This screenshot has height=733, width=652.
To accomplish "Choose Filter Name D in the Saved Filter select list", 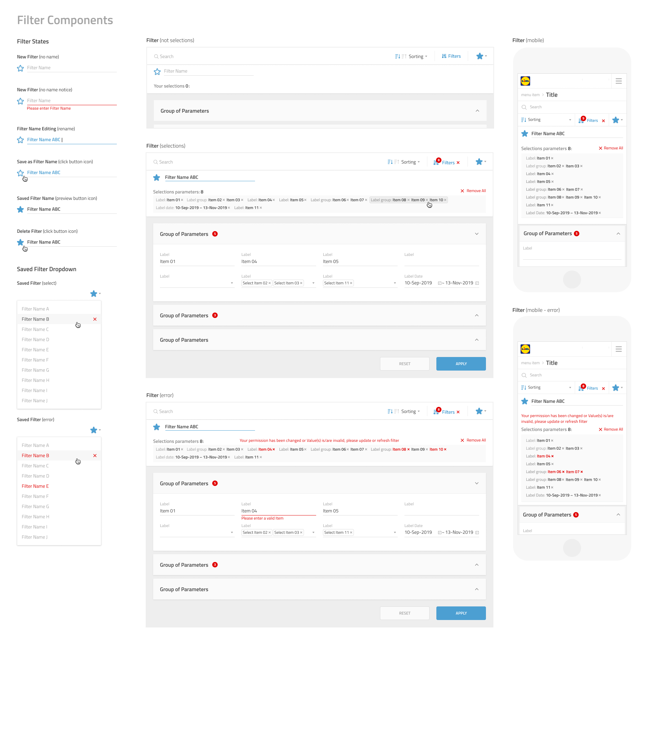I will [x=35, y=340].
